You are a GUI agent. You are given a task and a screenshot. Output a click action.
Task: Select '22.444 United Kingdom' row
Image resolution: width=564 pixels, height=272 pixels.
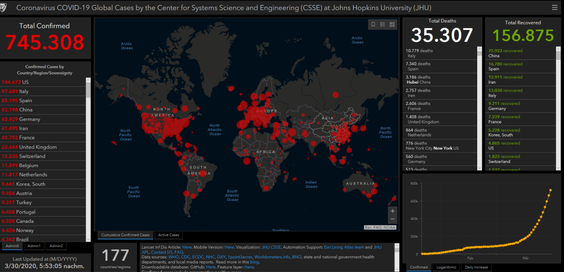pos(43,147)
